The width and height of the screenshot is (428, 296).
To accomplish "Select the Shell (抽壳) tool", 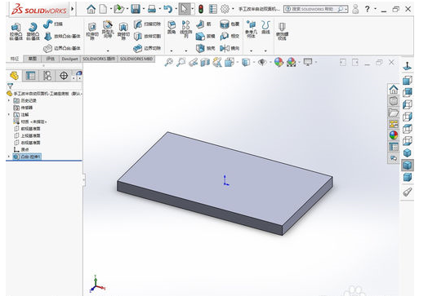I will [x=206, y=48].
